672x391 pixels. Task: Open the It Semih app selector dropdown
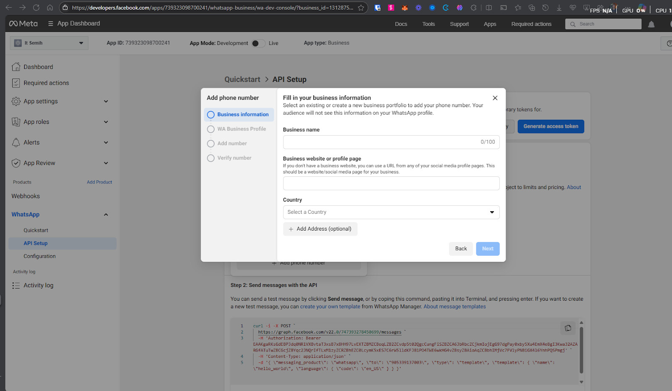(x=49, y=43)
